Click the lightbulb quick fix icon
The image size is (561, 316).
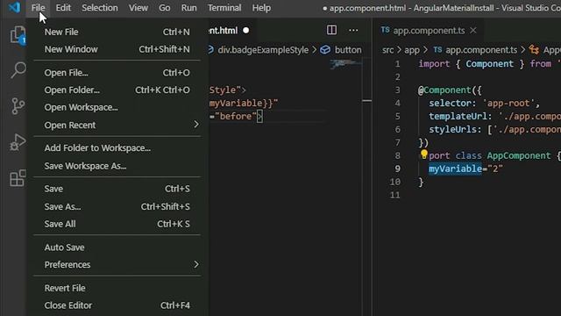point(424,154)
